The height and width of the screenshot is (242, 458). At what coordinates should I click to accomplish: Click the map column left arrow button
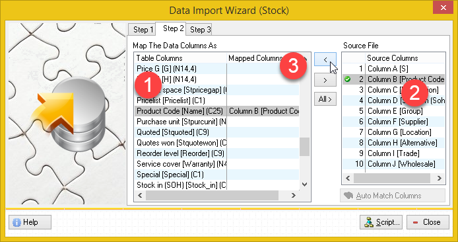[x=325, y=60]
